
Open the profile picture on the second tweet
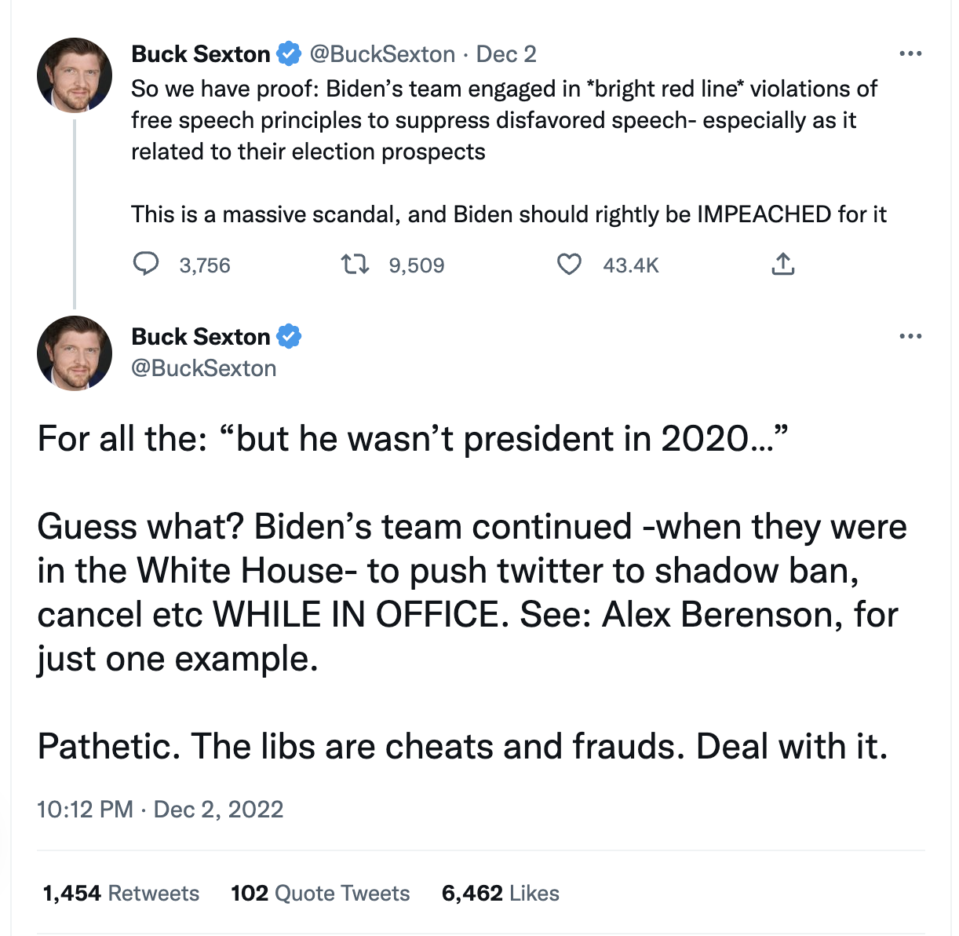pos(75,353)
